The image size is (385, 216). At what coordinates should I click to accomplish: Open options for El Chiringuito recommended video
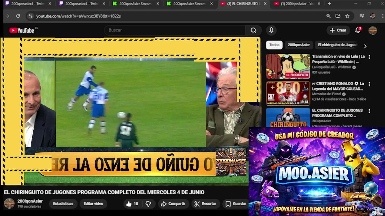tap(369, 111)
